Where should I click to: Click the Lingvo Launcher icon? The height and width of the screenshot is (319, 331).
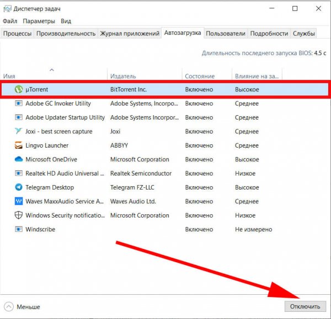19,145
